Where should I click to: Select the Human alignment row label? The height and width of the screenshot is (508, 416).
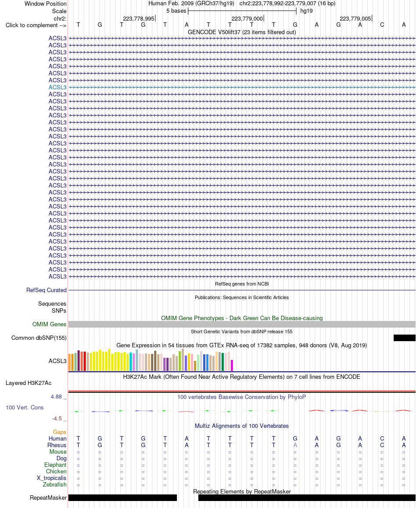pyautogui.click(x=58, y=438)
